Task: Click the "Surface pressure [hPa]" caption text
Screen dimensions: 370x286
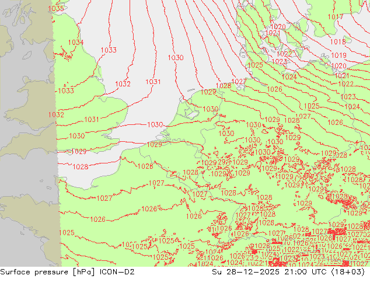Action: (x=47, y=272)
